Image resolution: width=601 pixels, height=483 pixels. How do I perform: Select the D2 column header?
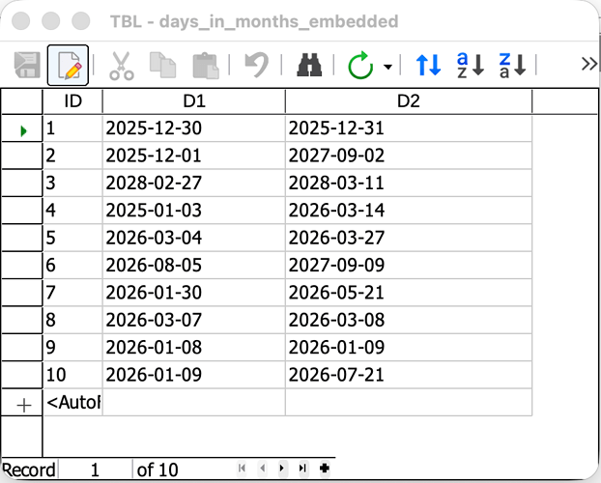coord(408,101)
